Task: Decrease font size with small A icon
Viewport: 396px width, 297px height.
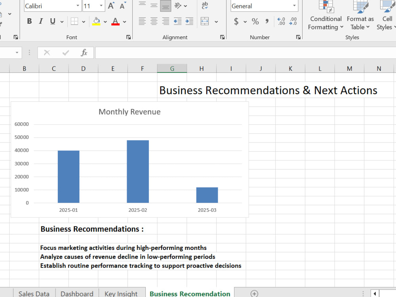Action: (123, 6)
